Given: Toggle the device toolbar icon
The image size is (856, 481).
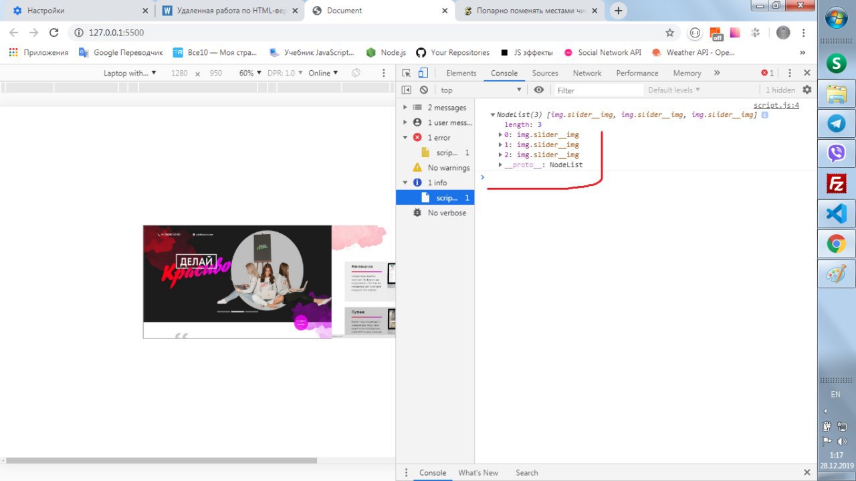Looking at the screenshot, I should pyautogui.click(x=423, y=73).
